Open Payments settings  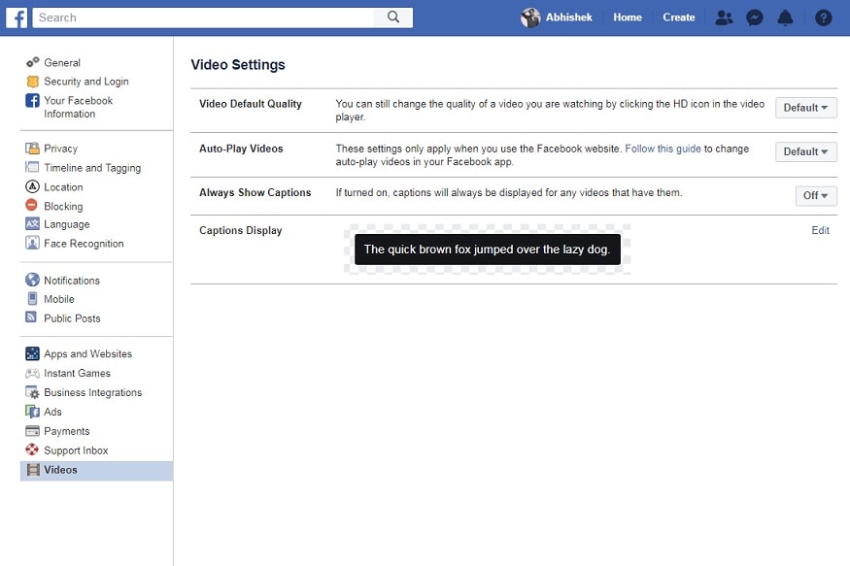67,431
